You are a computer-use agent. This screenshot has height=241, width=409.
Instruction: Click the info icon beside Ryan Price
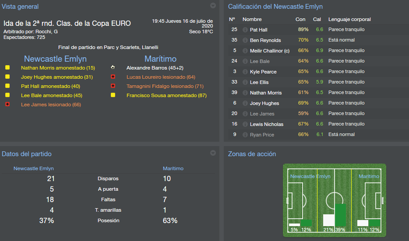245,135
